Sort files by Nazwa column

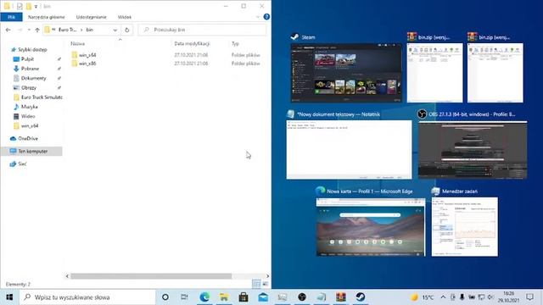pos(78,43)
